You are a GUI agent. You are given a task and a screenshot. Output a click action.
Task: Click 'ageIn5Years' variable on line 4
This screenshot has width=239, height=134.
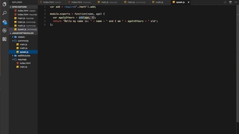pos(66,17)
